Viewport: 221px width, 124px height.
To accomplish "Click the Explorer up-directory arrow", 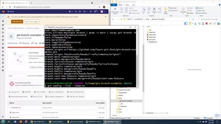I will click(x=121, y=19).
